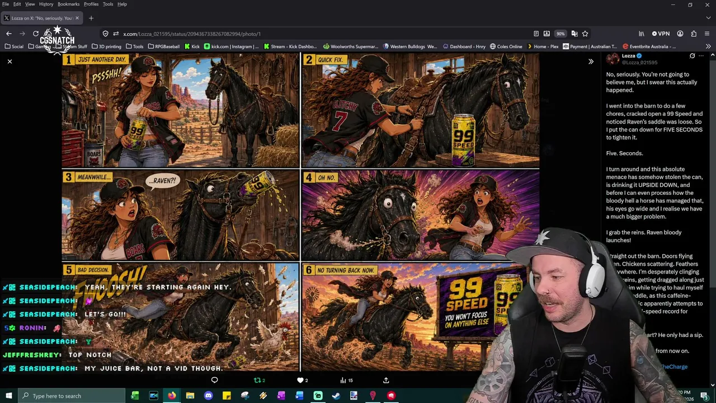Open the shield tracking protection icon
This screenshot has width=716, height=403.
(105, 34)
